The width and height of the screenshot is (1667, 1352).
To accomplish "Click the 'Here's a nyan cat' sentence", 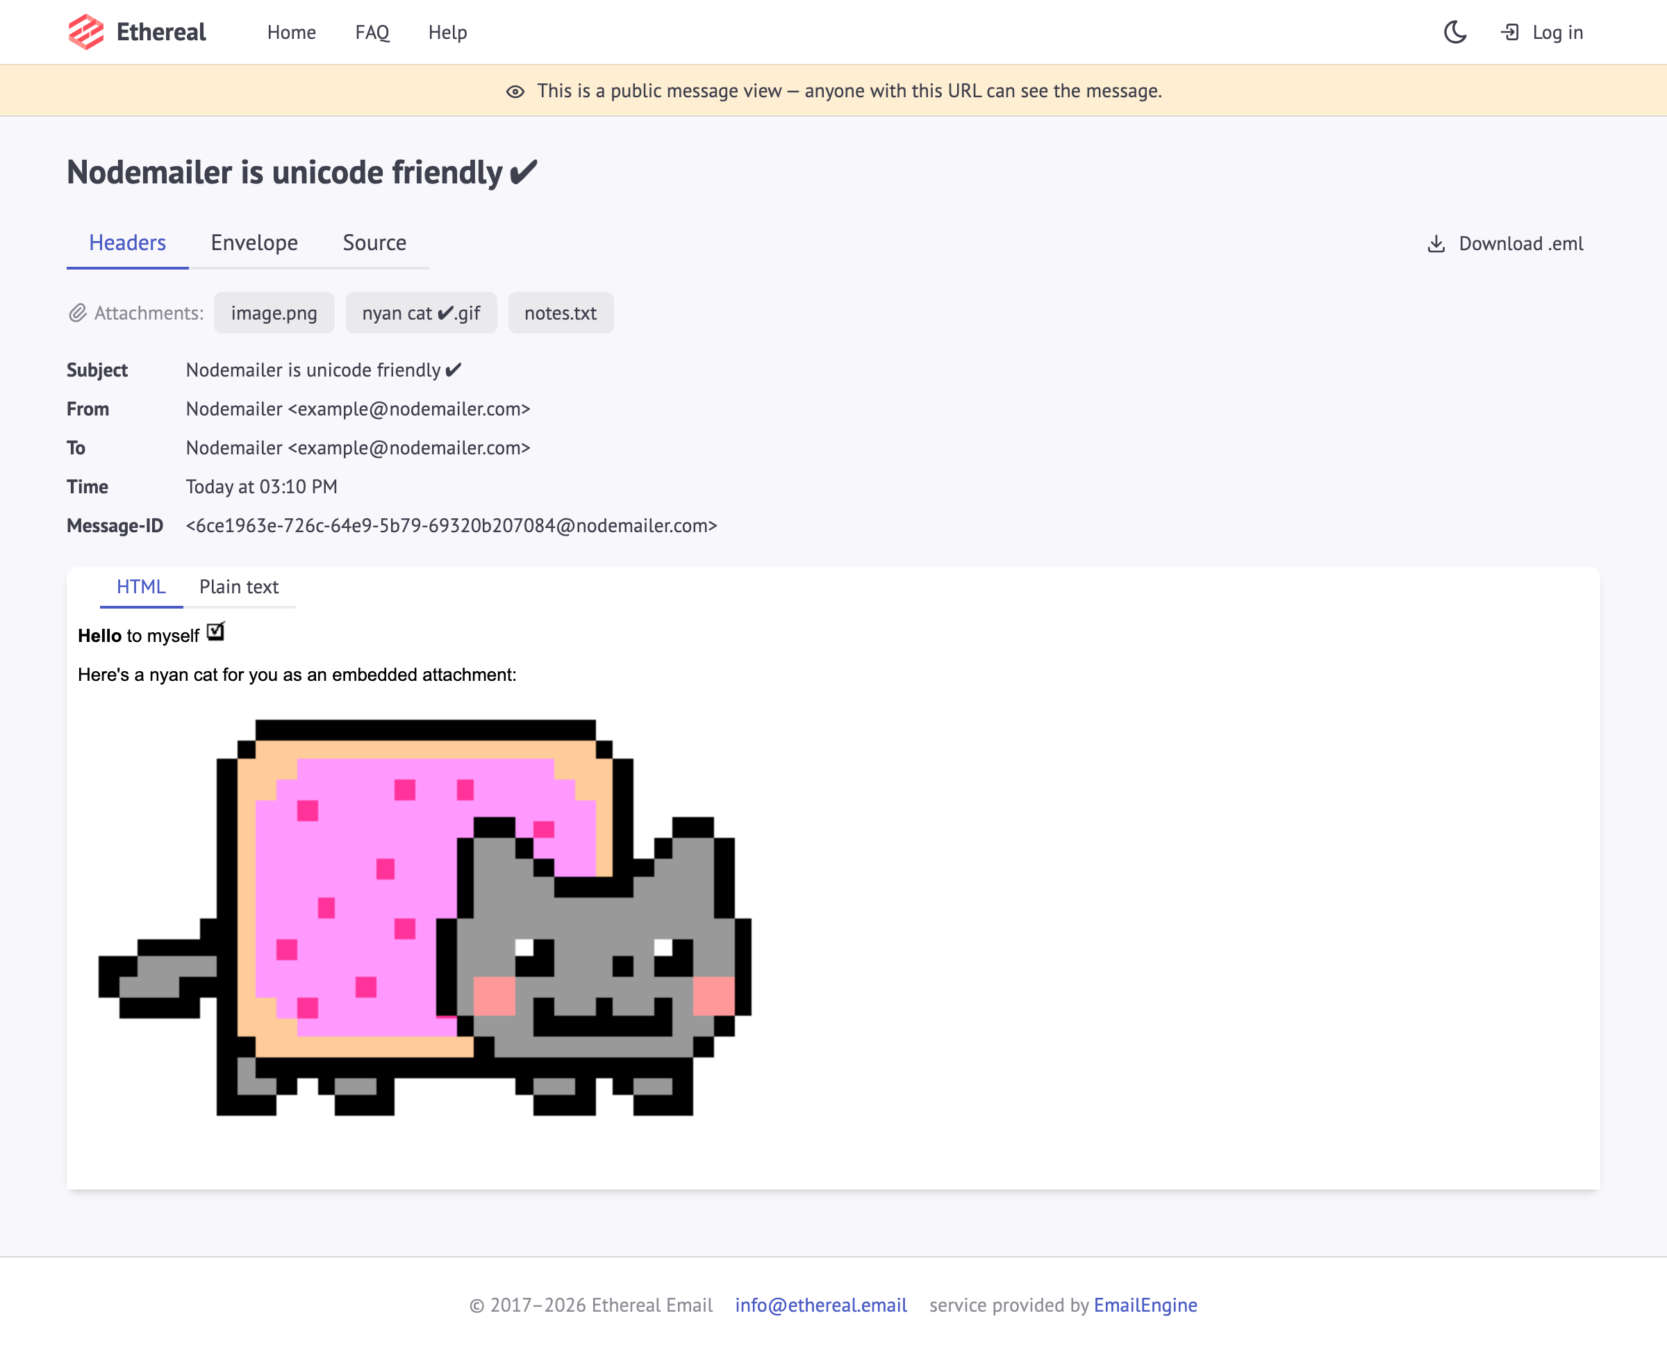I will tap(297, 675).
